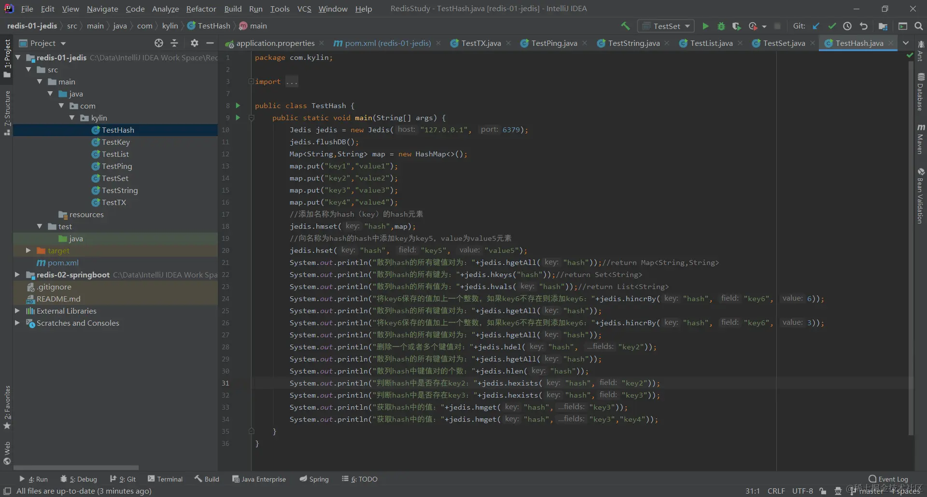Open the Spring tool window
The height and width of the screenshot is (497, 927).
[314, 479]
